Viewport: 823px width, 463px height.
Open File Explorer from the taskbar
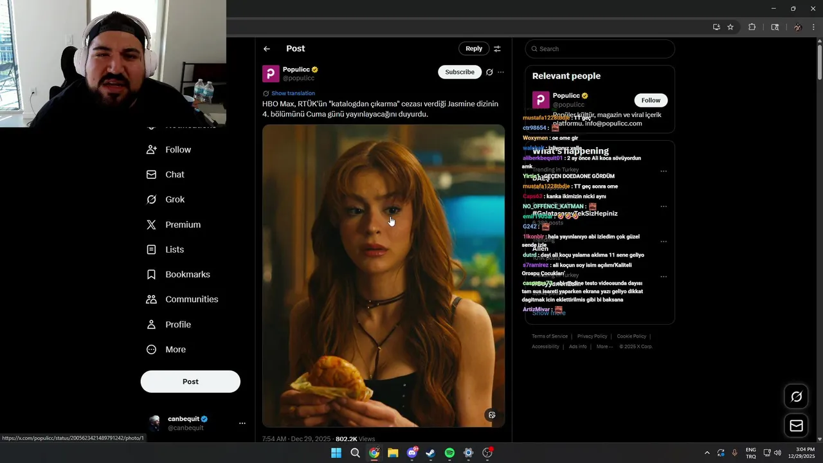pyautogui.click(x=393, y=453)
